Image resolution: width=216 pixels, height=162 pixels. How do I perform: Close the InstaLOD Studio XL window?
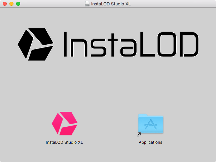(5, 4)
